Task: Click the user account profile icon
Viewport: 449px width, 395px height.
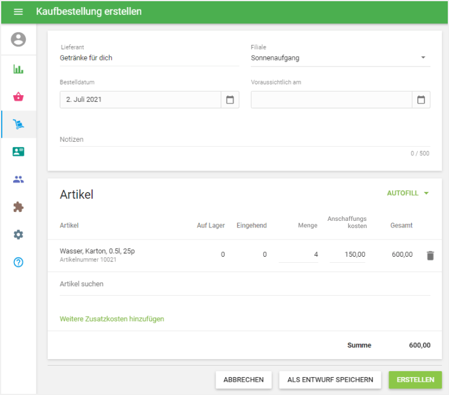Action: pyautogui.click(x=19, y=39)
